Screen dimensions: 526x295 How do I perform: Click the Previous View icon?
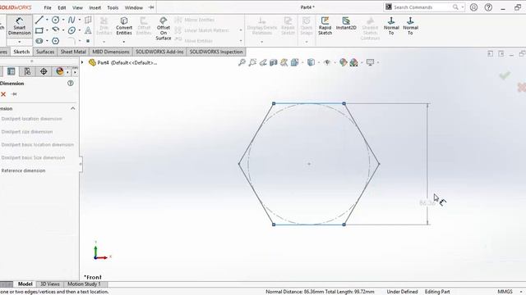tap(263, 62)
